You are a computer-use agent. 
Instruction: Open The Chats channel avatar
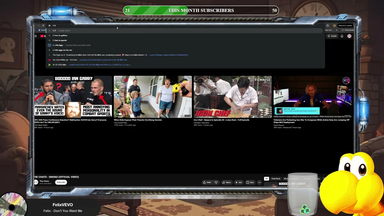click(36, 182)
